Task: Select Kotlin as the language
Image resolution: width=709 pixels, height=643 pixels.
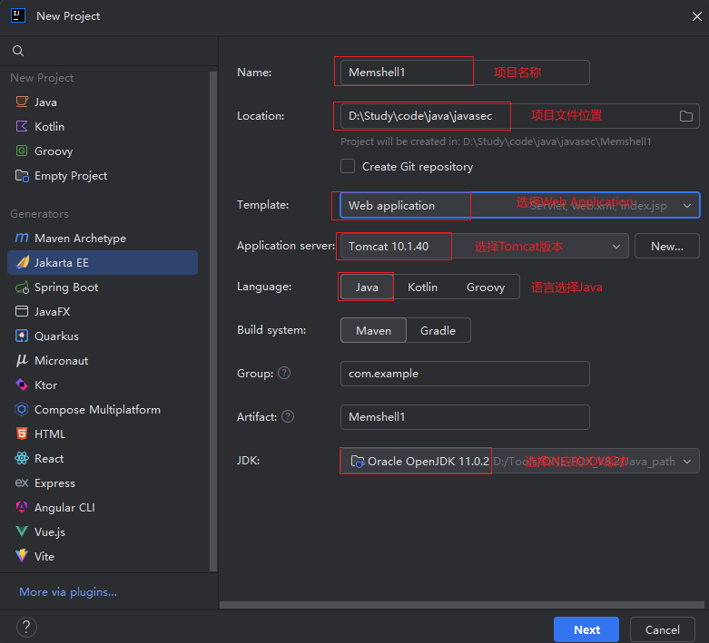Action: point(422,287)
